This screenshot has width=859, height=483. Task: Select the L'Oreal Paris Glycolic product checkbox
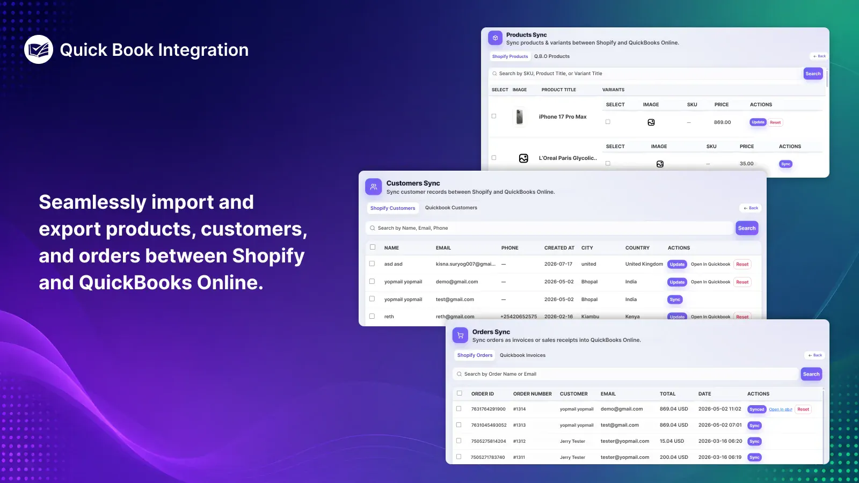pyautogui.click(x=494, y=158)
